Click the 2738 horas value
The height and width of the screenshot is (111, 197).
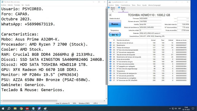click(x=183, y=30)
